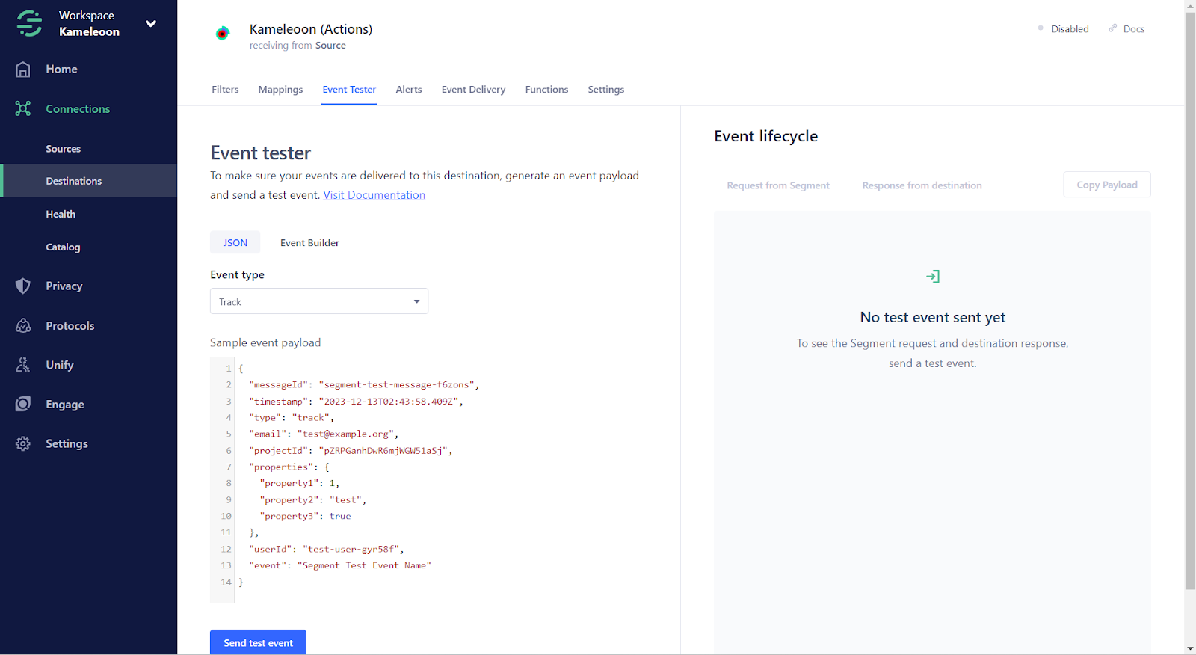1196x655 pixels.
Task: Click the Settings gear icon
Action: point(23,443)
